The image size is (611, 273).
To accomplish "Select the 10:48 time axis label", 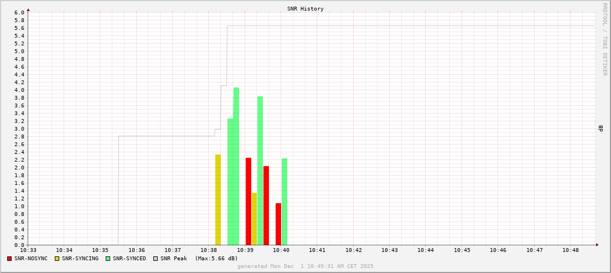I will 571,250.
